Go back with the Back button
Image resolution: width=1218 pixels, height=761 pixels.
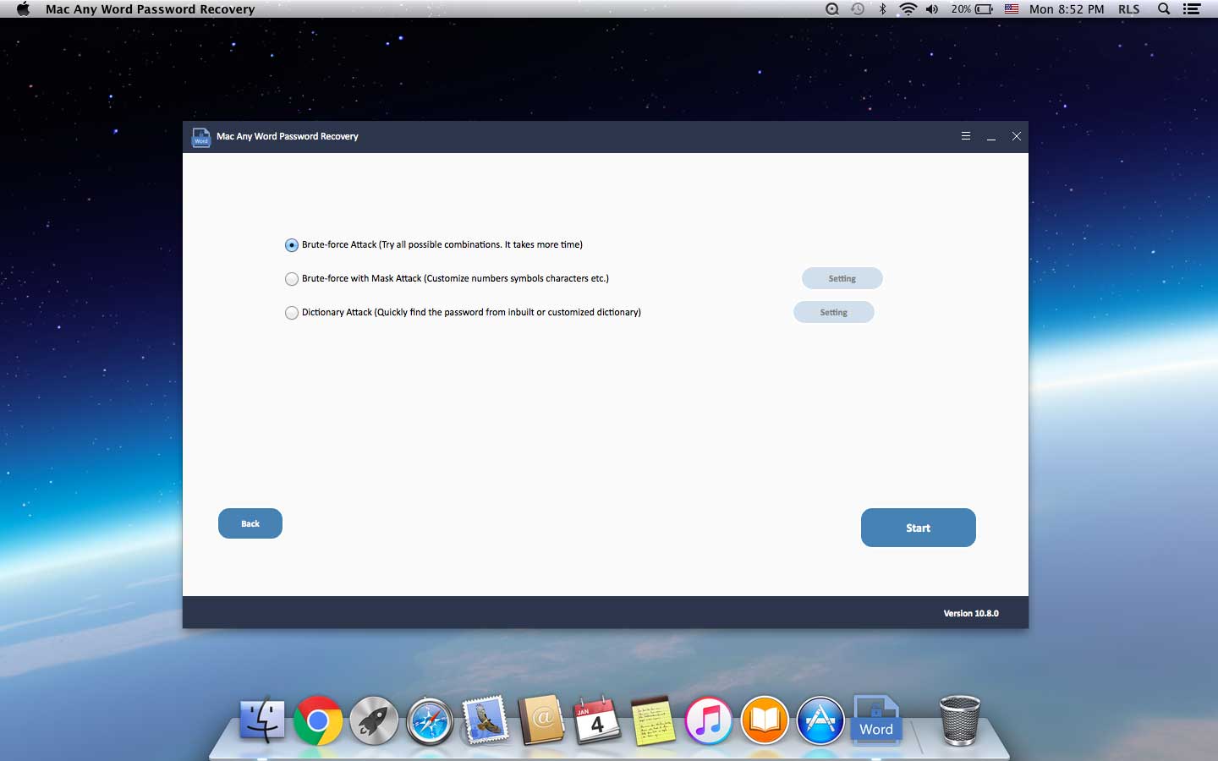(250, 523)
